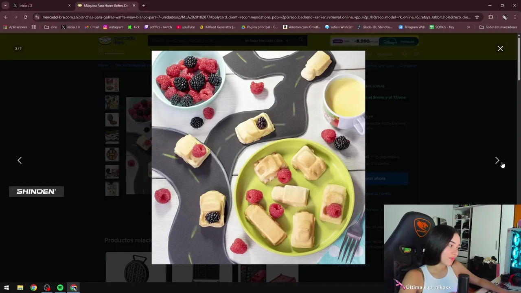Close the image gallery lightbox
Viewport: 521px width, 293px height.
500,48
